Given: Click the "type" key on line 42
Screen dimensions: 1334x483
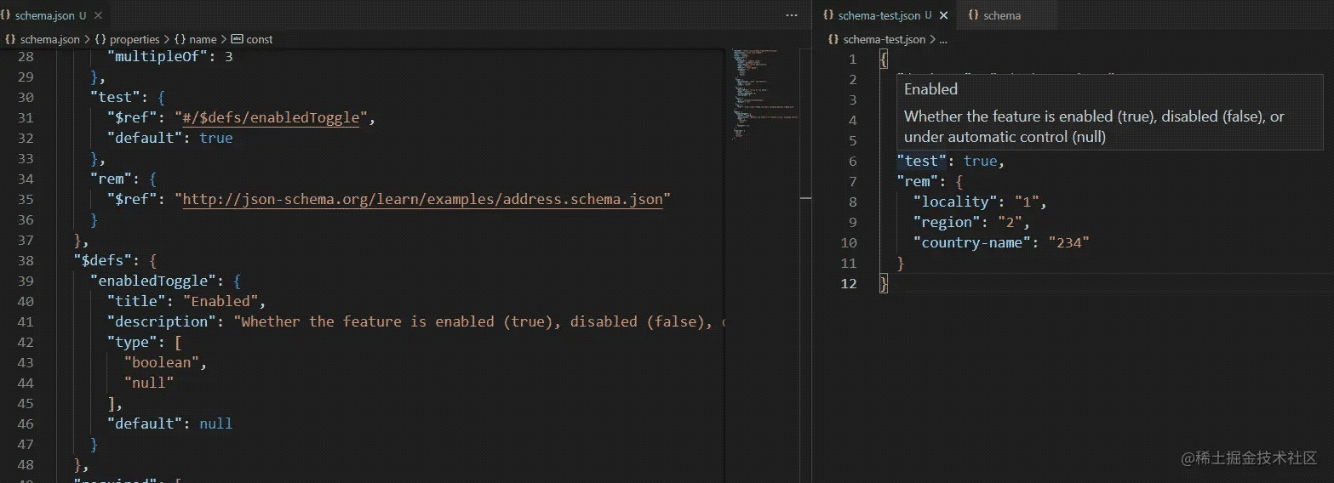Looking at the screenshot, I should pos(132,343).
